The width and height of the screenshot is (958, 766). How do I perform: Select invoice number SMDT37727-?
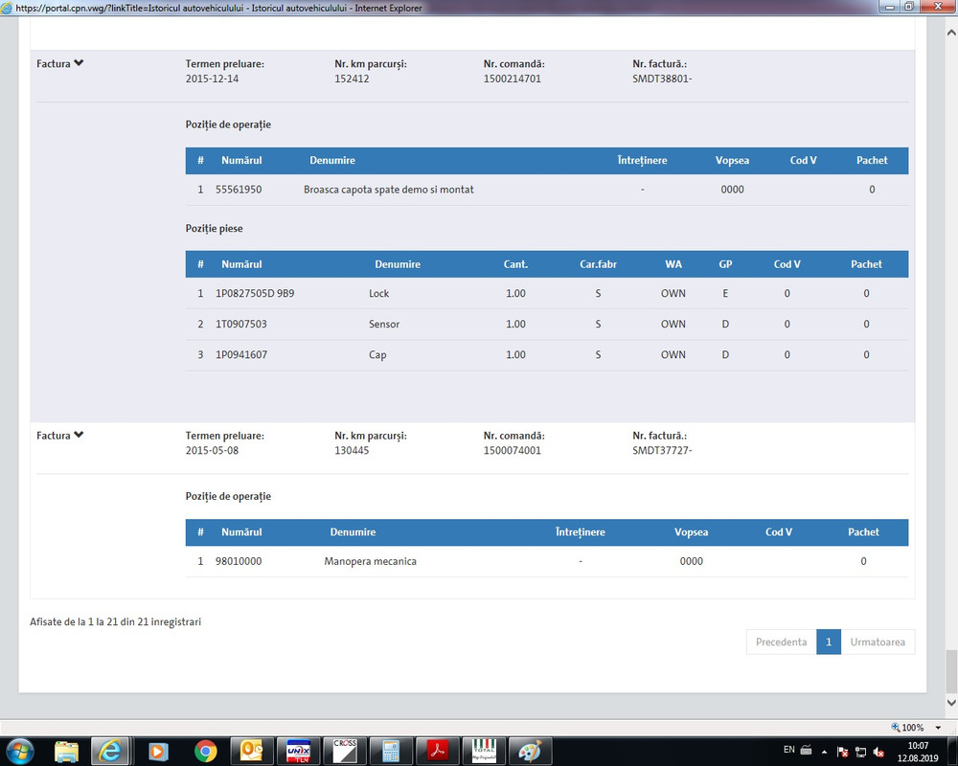coord(662,450)
